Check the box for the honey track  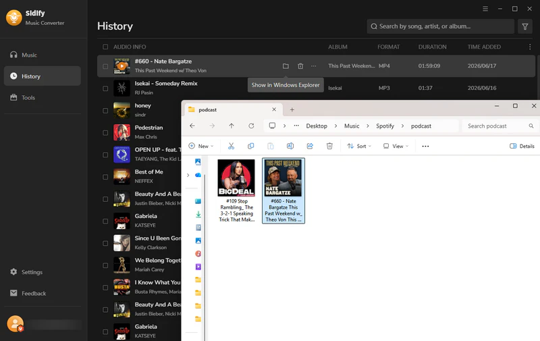105,111
